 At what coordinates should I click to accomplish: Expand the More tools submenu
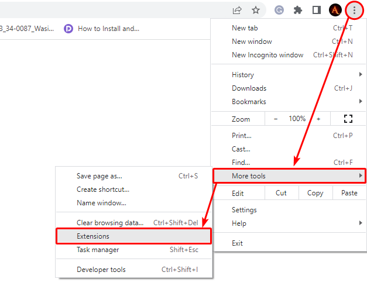[289, 176]
